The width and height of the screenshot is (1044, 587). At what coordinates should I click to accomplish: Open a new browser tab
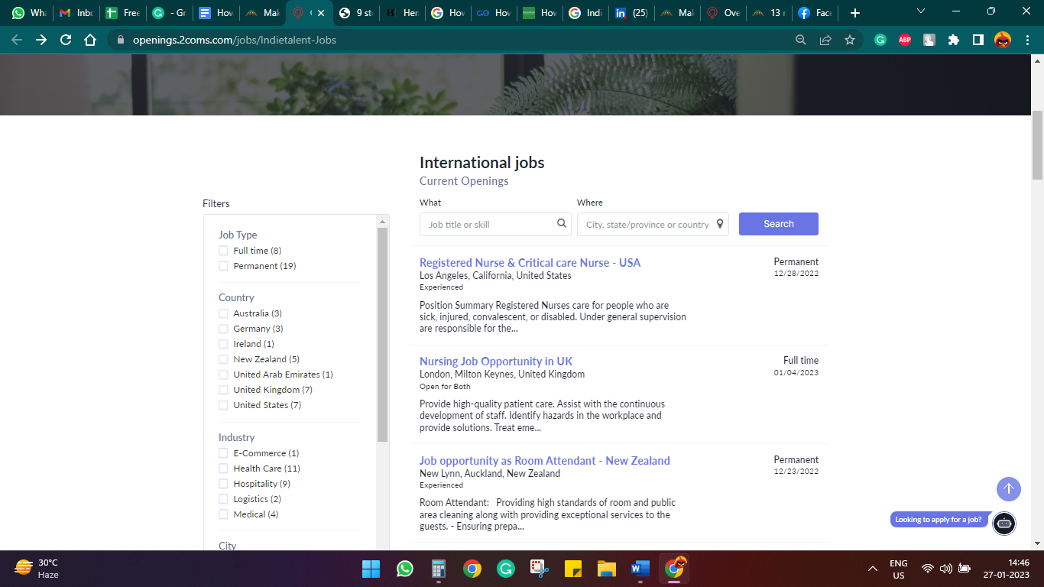(855, 13)
